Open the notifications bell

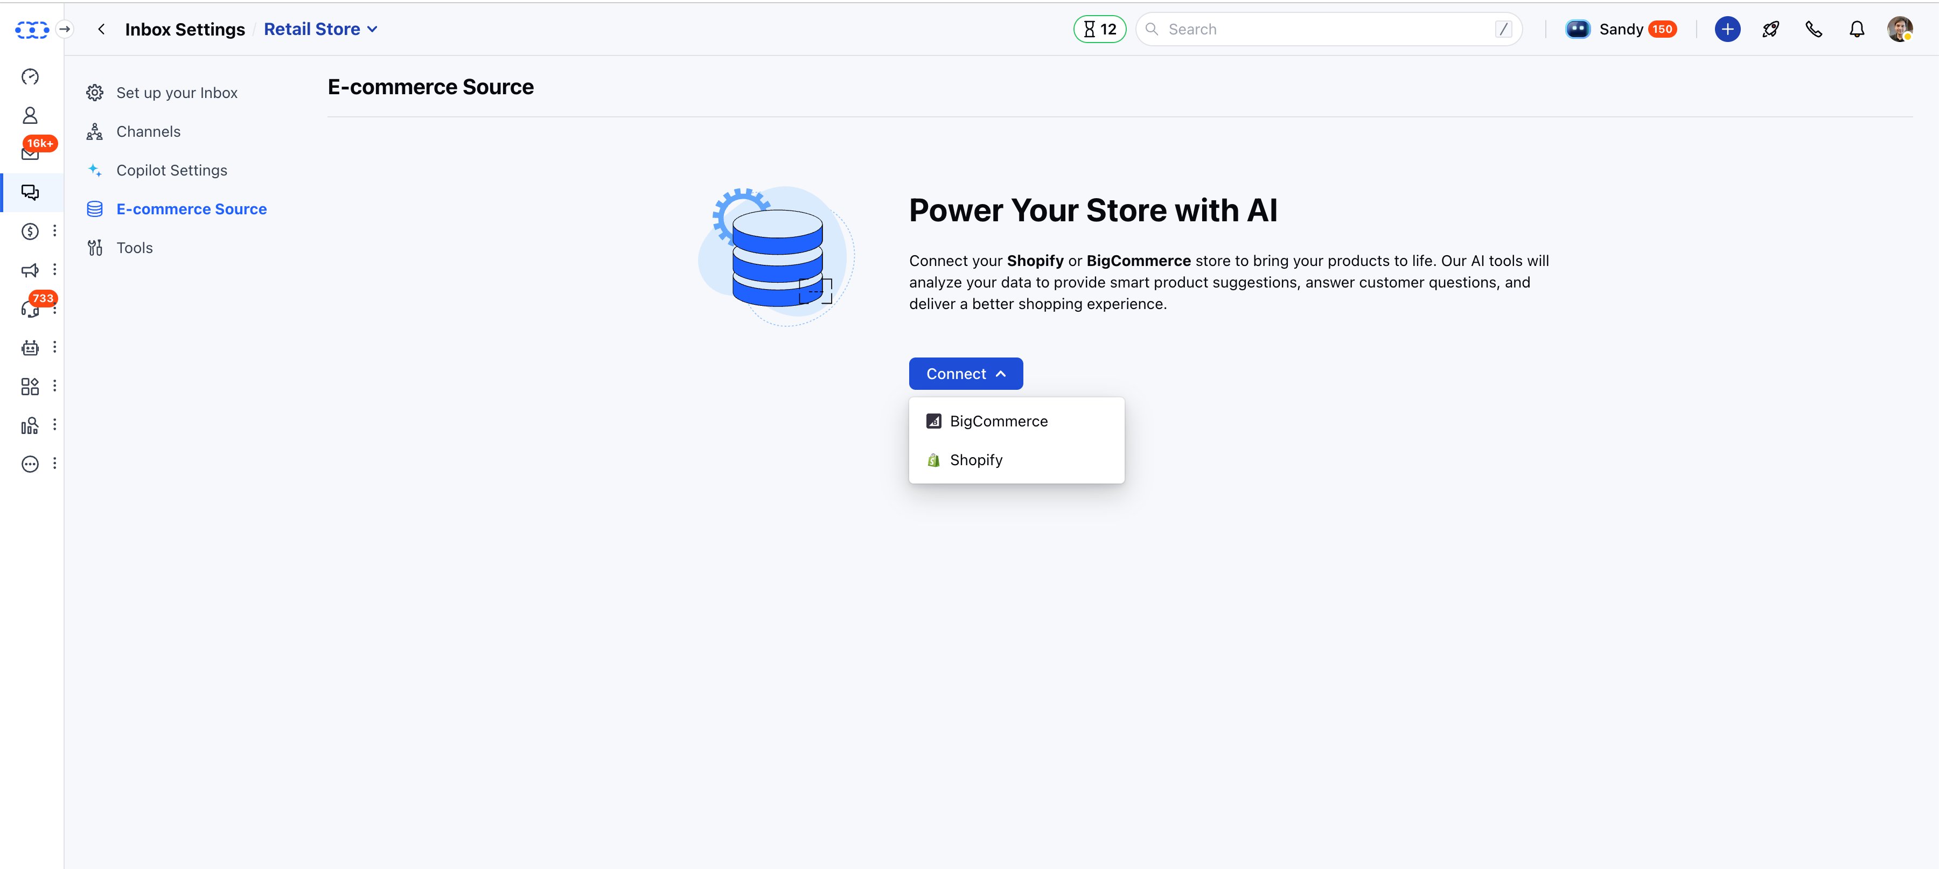(1857, 29)
